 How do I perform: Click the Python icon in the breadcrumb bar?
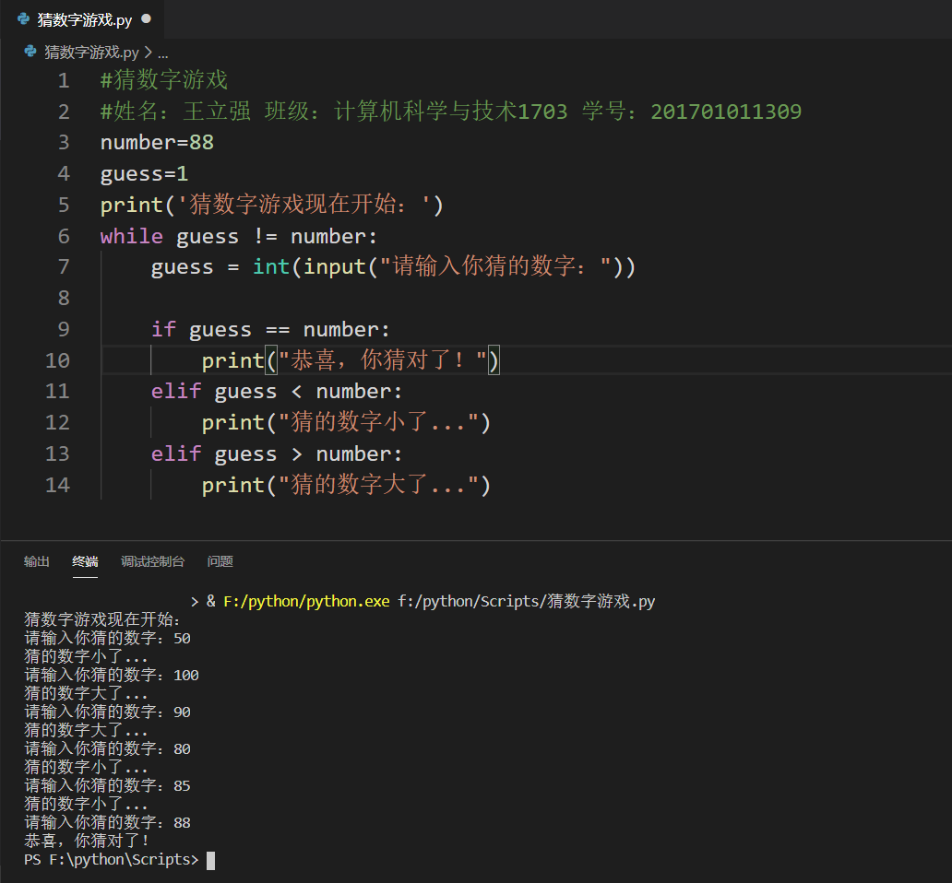30,52
